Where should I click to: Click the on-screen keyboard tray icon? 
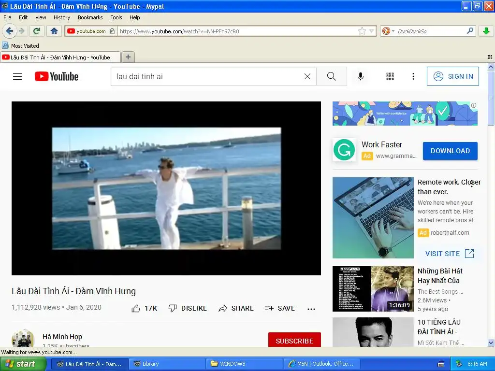[x=441, y=364]
